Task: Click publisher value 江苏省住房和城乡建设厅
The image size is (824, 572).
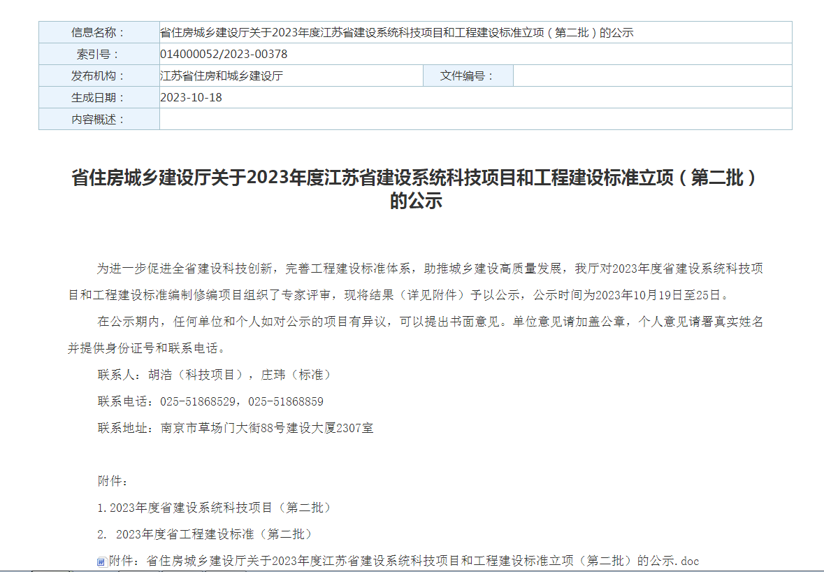Action: click(x=222, y=76)
